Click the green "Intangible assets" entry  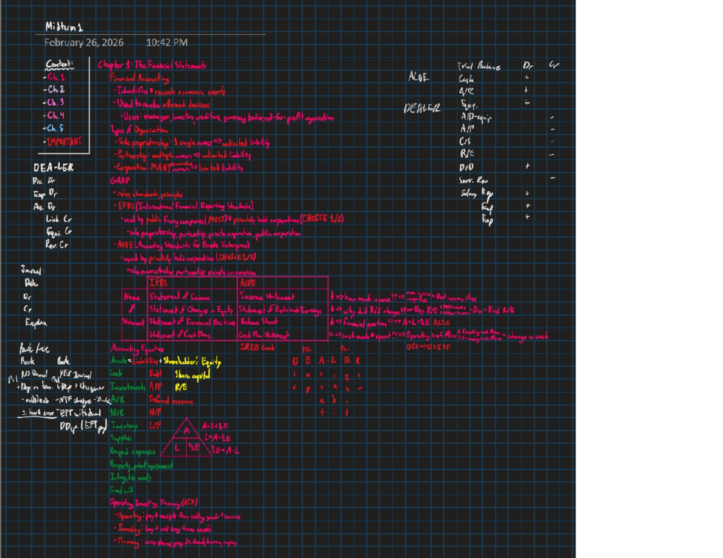pyautogui.click(x=131, y=477)
